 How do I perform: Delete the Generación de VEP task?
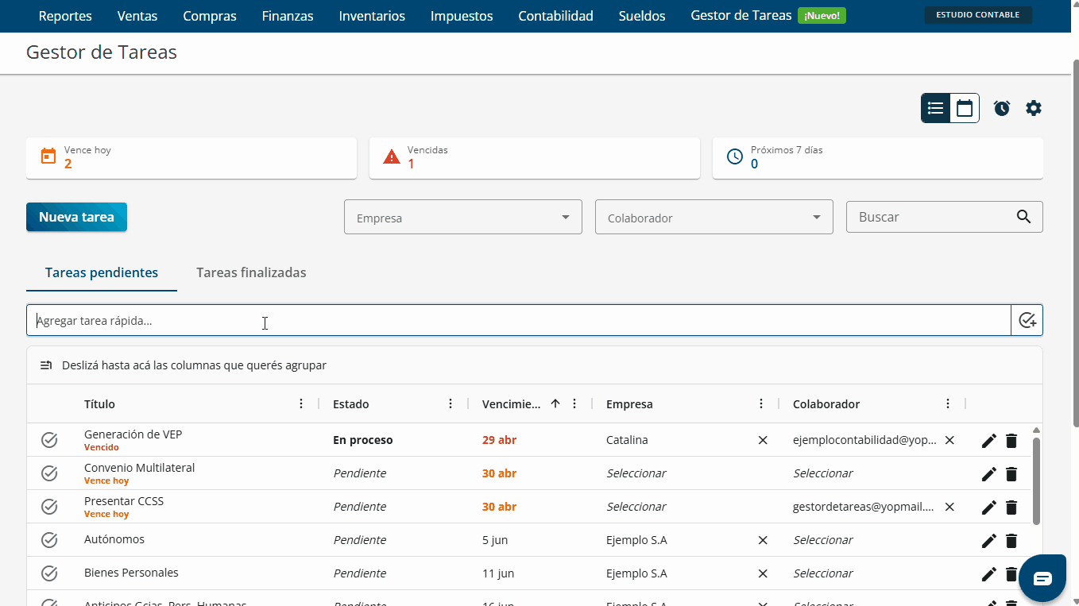click(x=1011, y=441)
